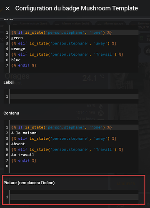
Task: Click the 'Label' field label
Action: (x=8, y=82)
